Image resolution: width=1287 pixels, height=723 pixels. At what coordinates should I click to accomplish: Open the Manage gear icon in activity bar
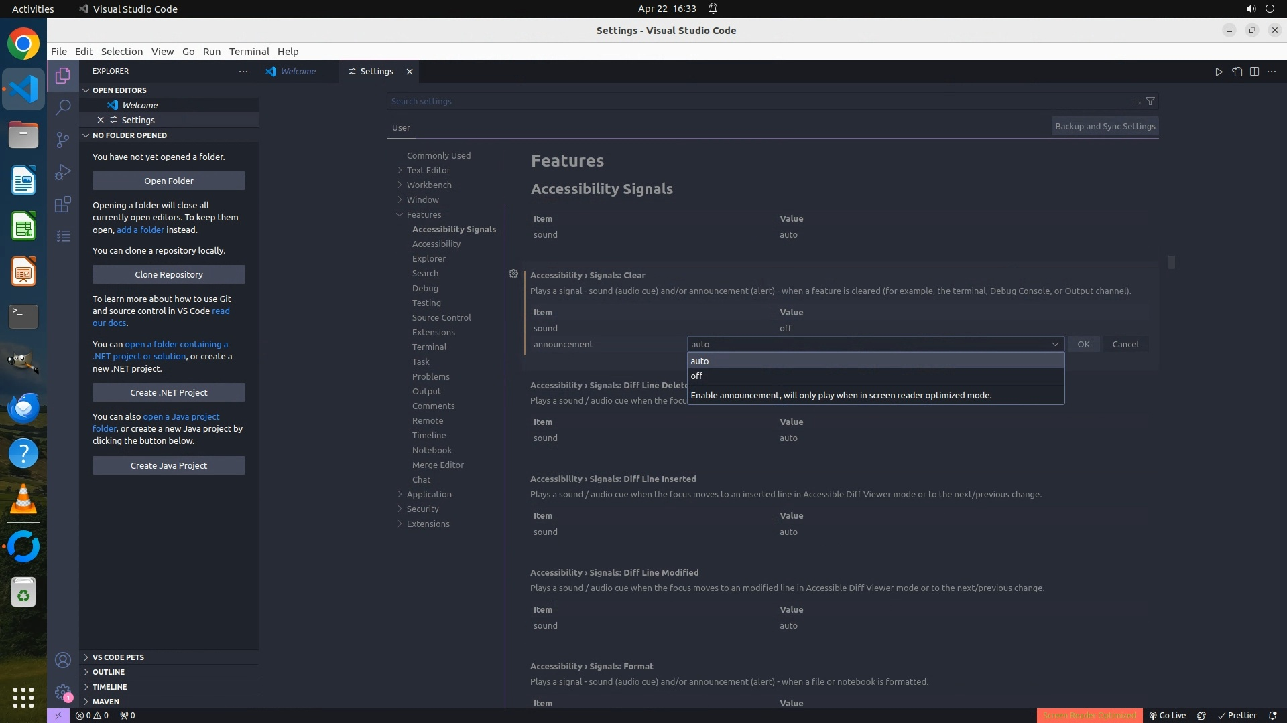(x=63, y=692)
